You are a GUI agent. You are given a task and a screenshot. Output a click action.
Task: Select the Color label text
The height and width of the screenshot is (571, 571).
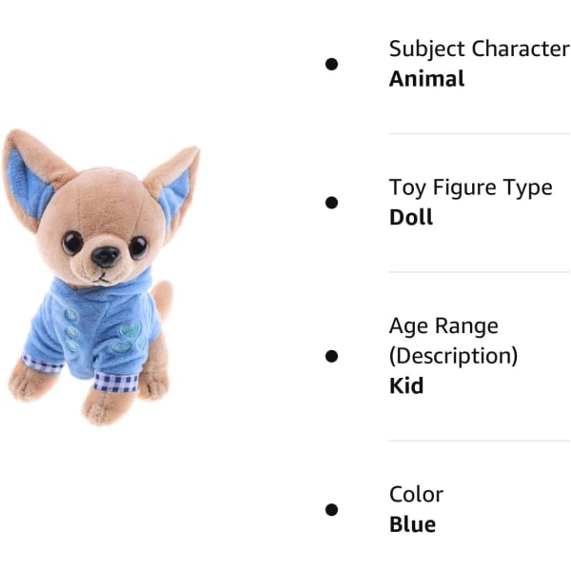[x=416, y=495]
